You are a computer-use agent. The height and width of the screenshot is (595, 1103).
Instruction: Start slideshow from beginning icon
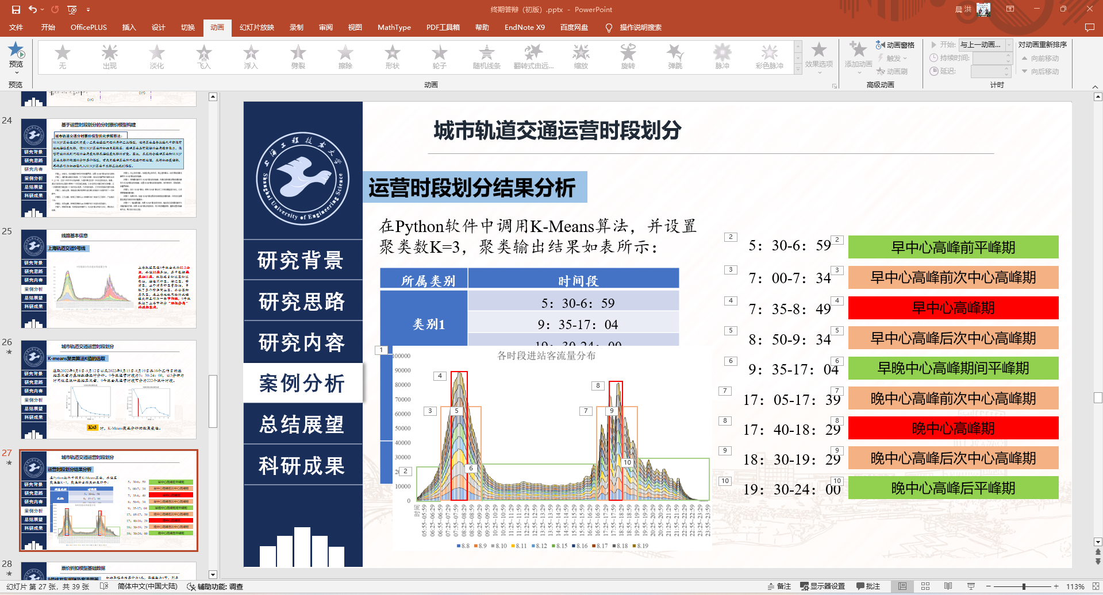pyautogui.click(x=72, y=9)
